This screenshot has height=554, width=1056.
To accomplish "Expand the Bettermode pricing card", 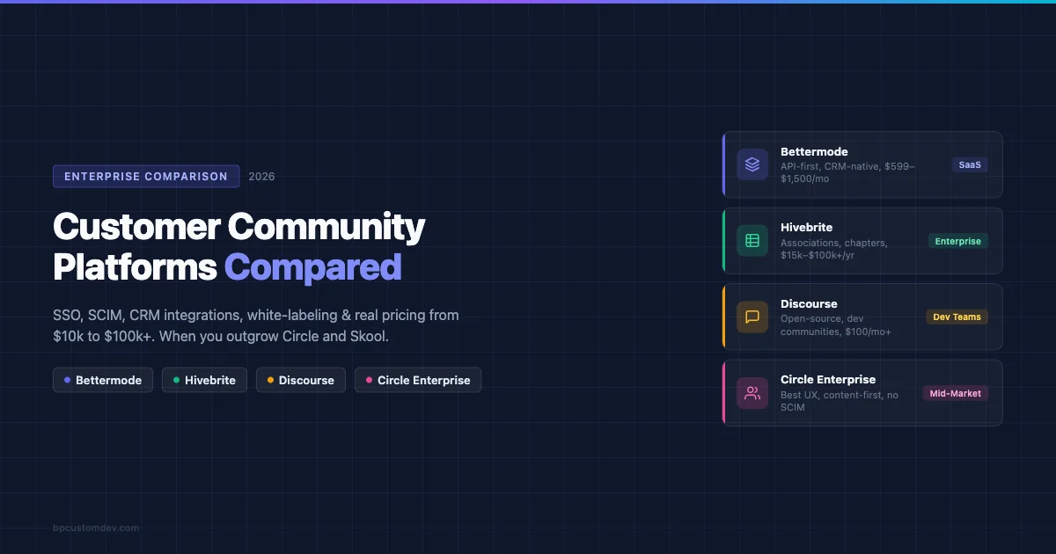I will pyautogui.click(x=862, y=164).
